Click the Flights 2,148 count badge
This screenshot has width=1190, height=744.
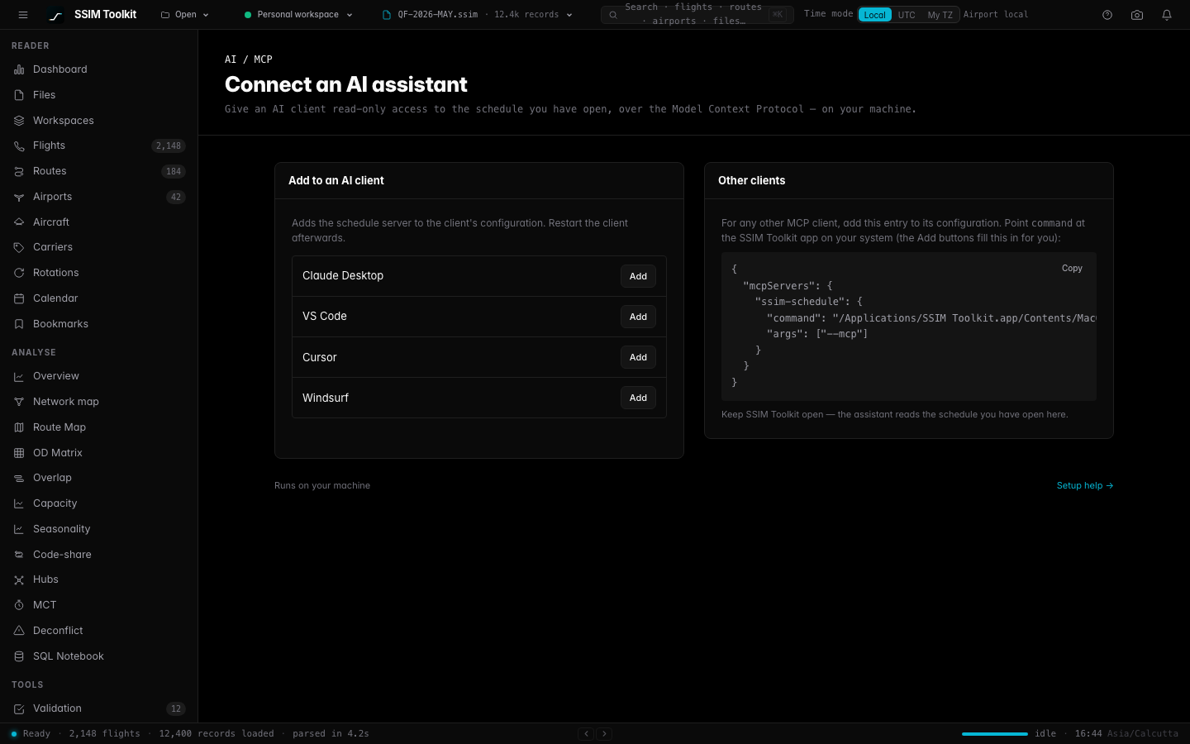coord(169,145)
